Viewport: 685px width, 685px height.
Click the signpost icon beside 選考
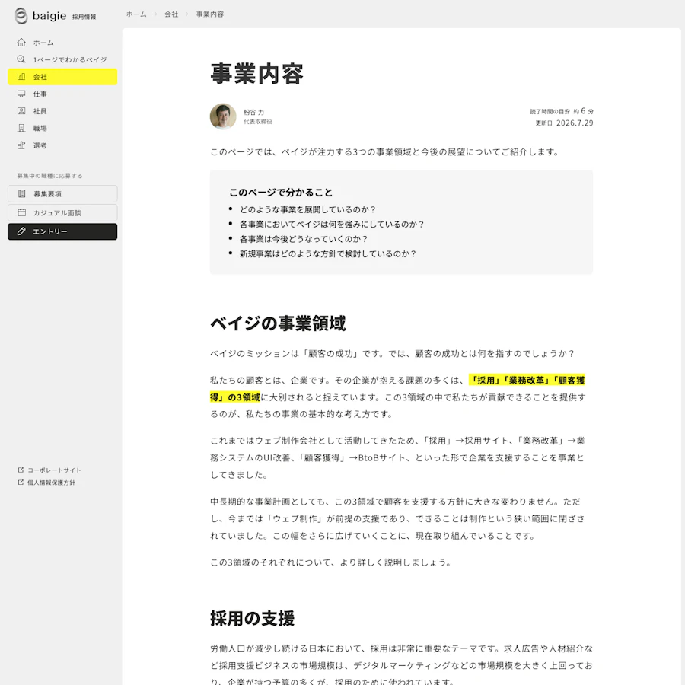(21, 145)
